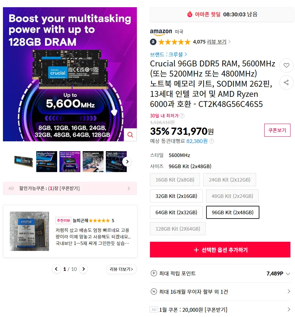Select the 64GB Kit (2x32GB) option
This screenshot has width=295, height=317.
point(176,213)
